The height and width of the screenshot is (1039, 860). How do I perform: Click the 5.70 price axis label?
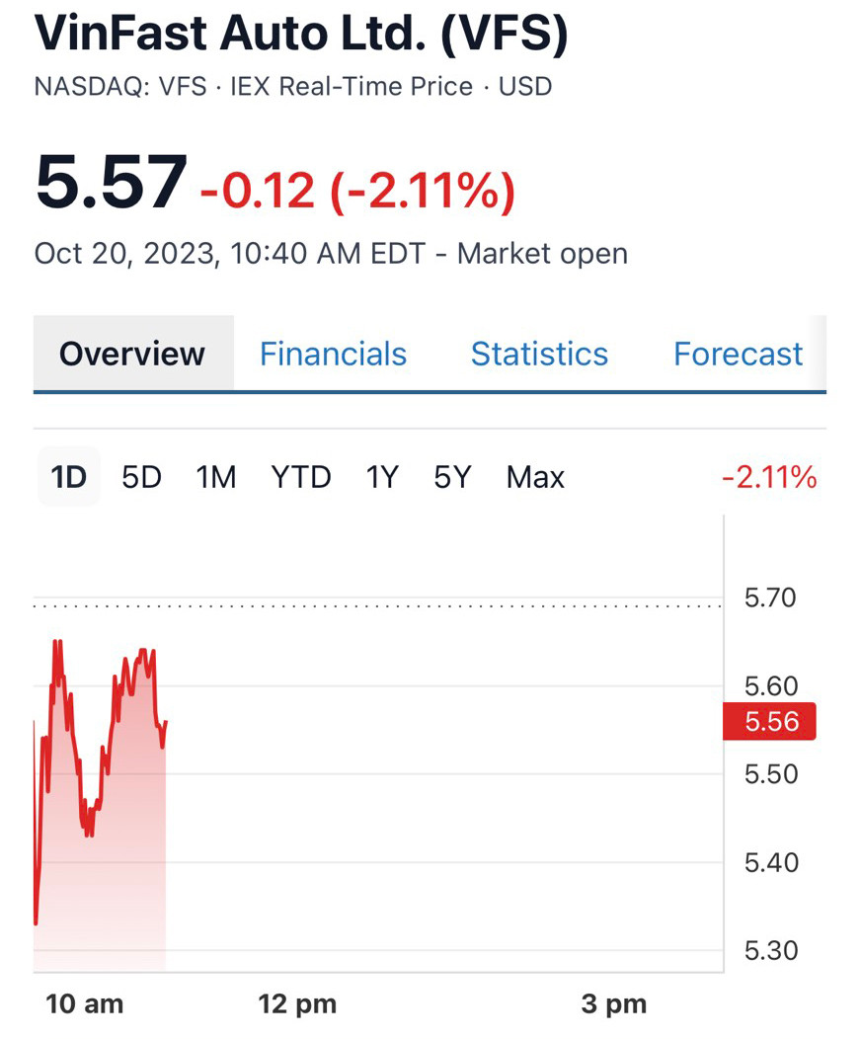click(x=770, y=598)
